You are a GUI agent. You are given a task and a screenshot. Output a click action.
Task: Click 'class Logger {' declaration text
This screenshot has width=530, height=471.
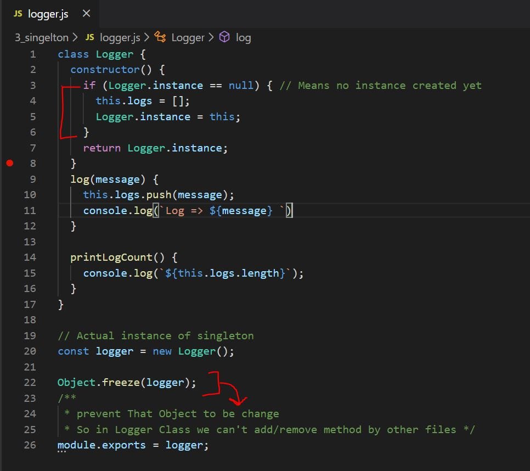(102, 54)
